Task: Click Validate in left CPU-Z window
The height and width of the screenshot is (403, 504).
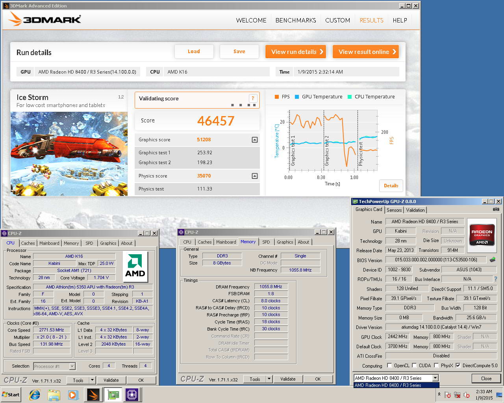Action: coord(111,380)
